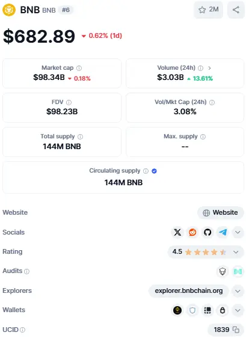Show FDV info icon
Screen dimensions: 246x338
coord(69,102)
